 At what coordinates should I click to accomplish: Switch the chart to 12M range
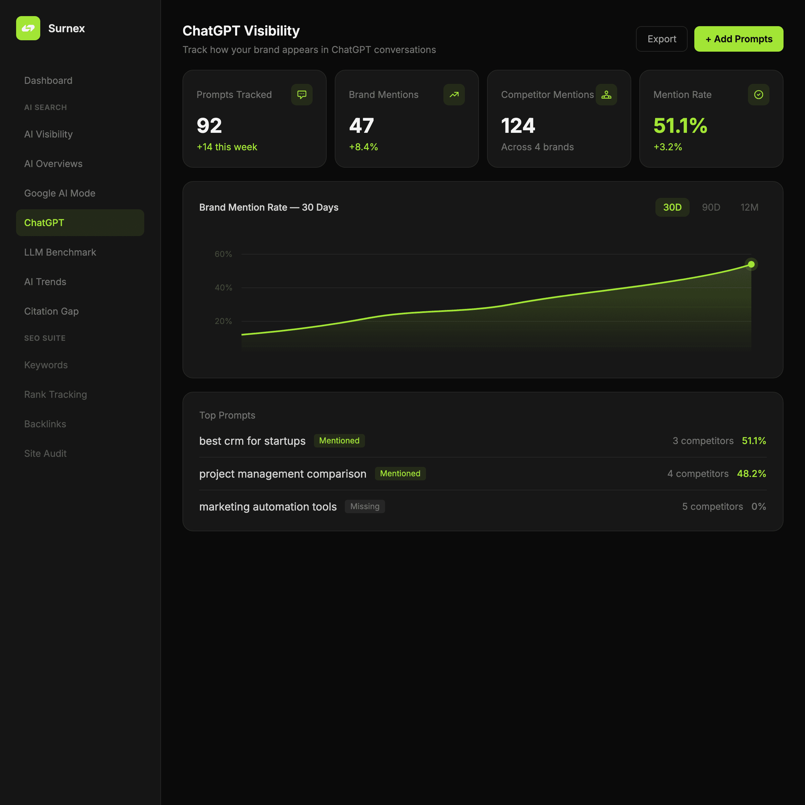click(749, 207)
